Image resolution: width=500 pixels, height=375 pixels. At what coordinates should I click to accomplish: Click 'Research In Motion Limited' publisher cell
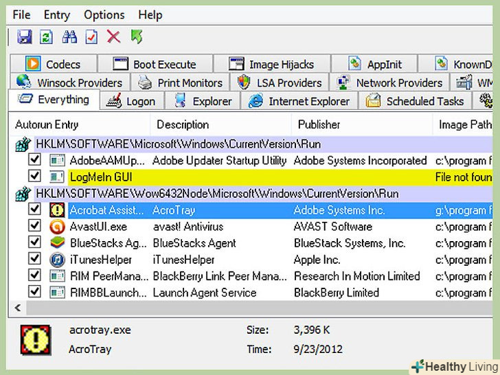[x=357, y=276]
